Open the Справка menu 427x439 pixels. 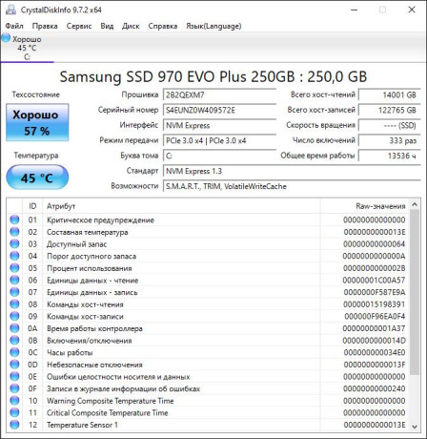click(163, 26)
